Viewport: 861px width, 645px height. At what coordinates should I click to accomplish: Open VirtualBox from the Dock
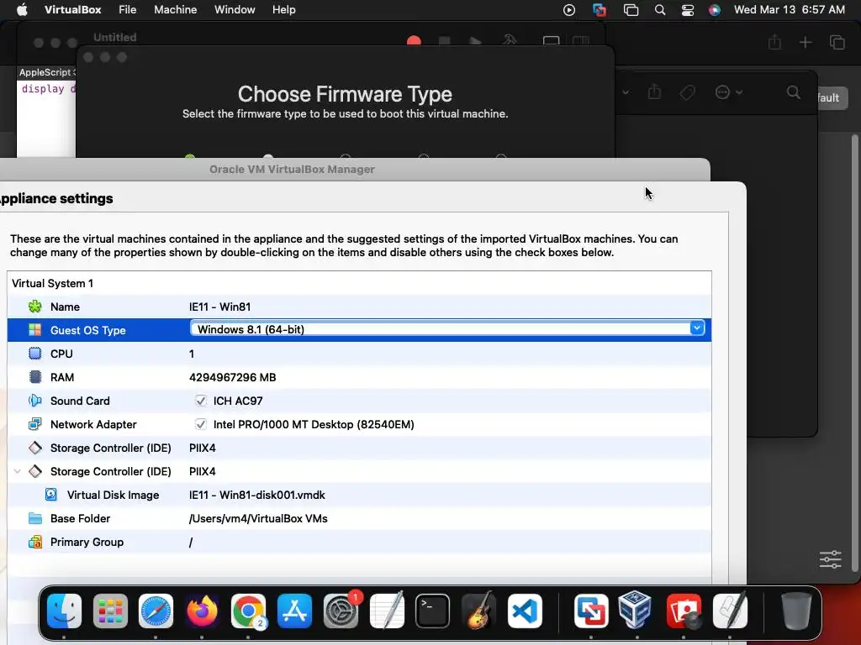[x=637, y=611]
